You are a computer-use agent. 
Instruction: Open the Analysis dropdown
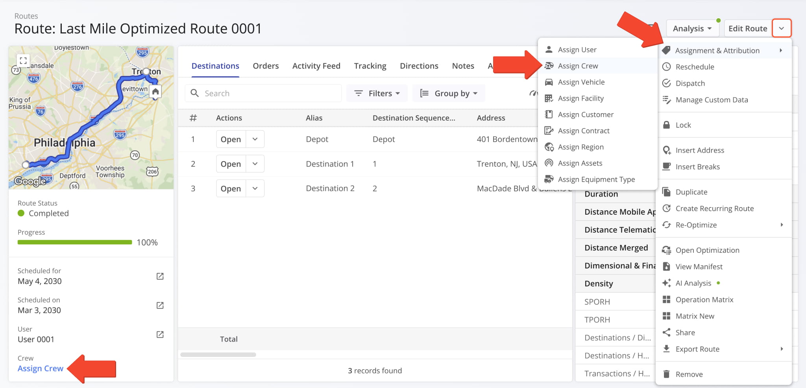pos(692,28)
